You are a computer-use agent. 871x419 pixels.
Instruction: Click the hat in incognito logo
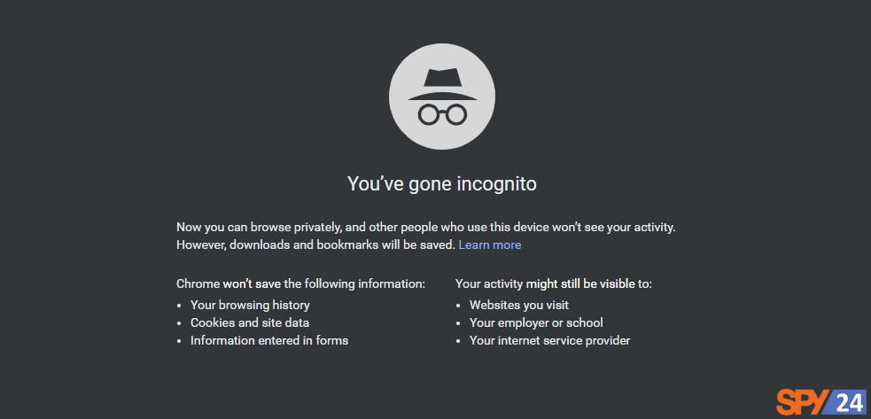442,84
